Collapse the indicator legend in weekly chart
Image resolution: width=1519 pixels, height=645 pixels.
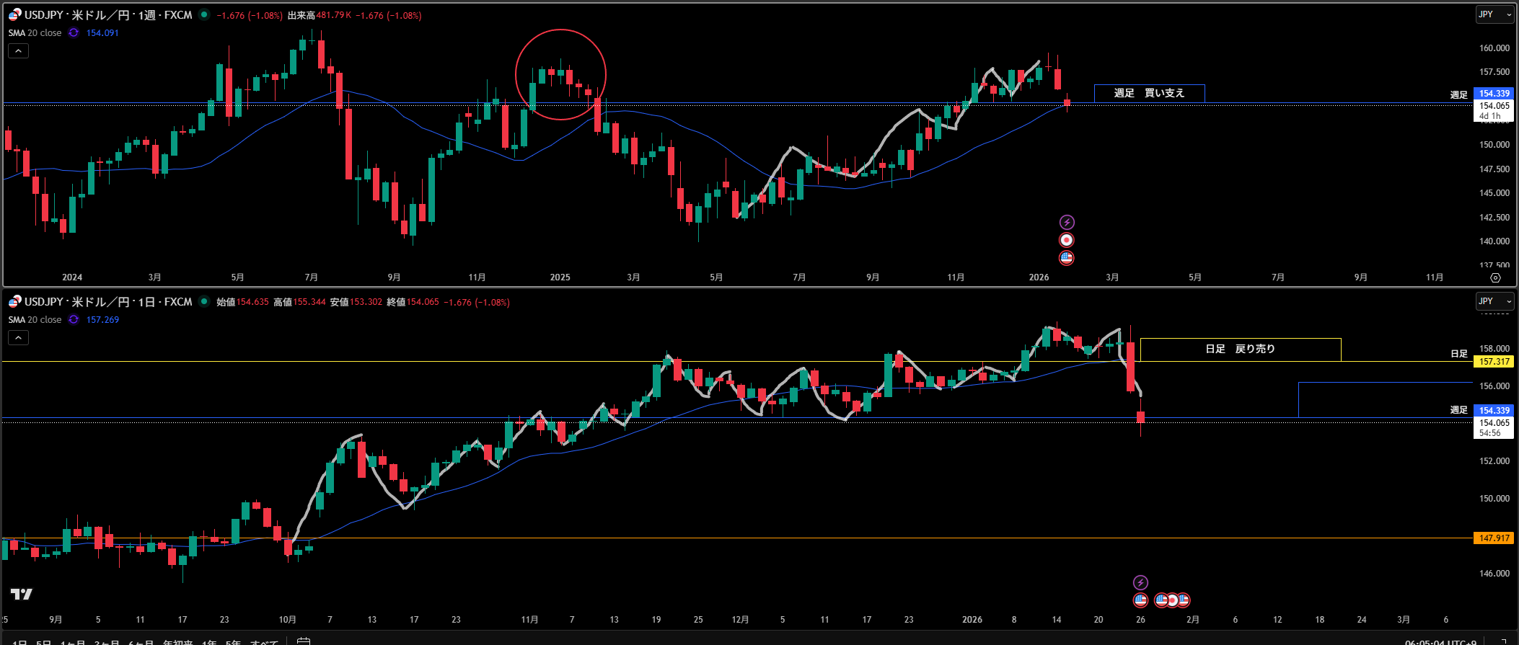18,50
